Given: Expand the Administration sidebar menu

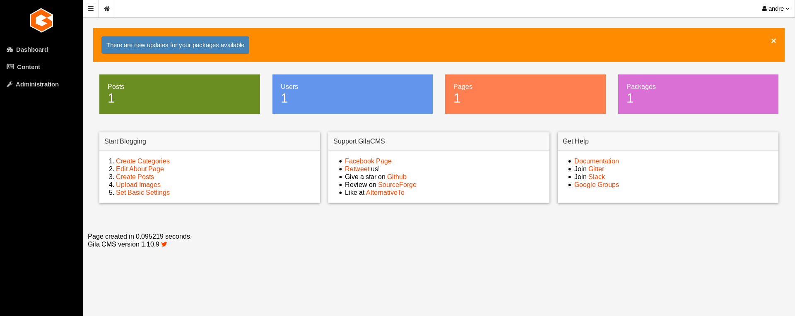Looking at the screenshot, I should (x=37, y=84).
